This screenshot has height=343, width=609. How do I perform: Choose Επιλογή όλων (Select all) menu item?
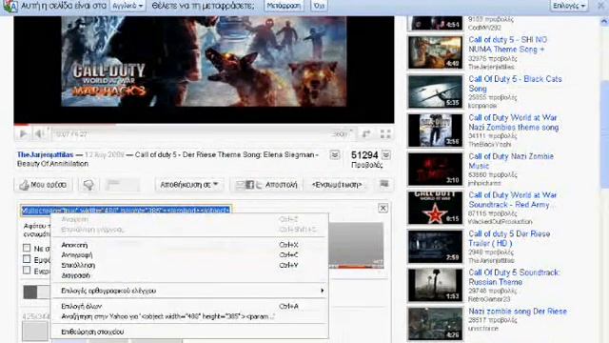click(x=189, y=307)
